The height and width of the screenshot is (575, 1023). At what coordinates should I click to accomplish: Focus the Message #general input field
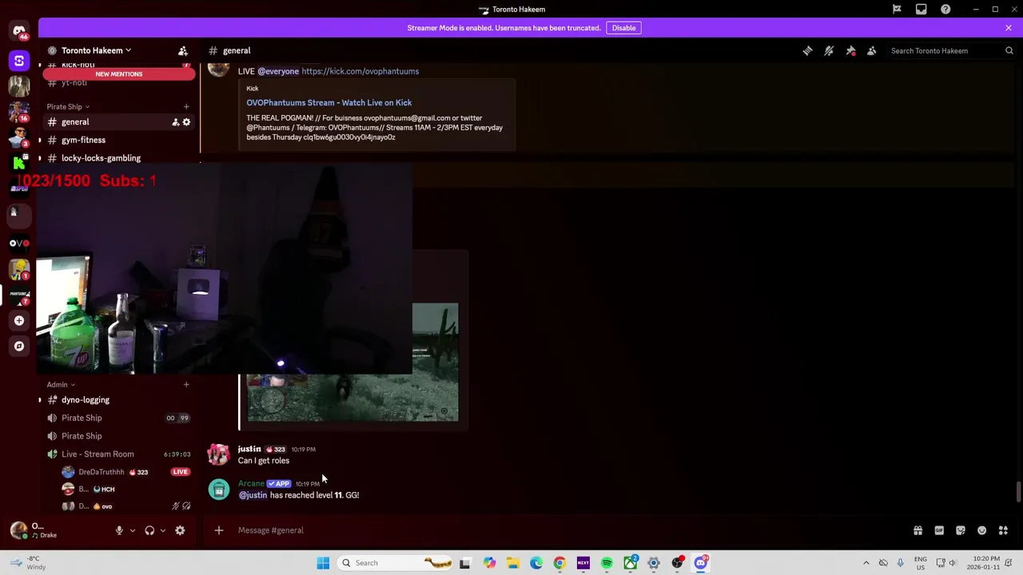[559, 530]
